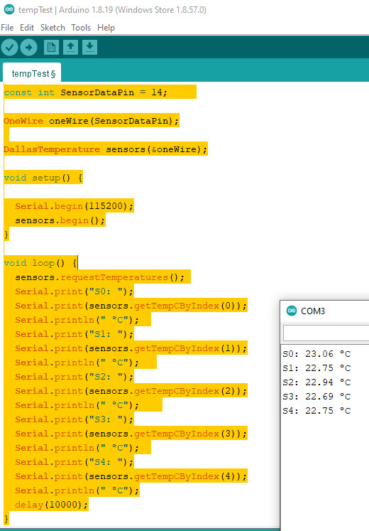Screen dimensions: 369x531
Task: Click the 'DallasTemperature sensors(&oneWire);' line
Action: click(106, 149)
